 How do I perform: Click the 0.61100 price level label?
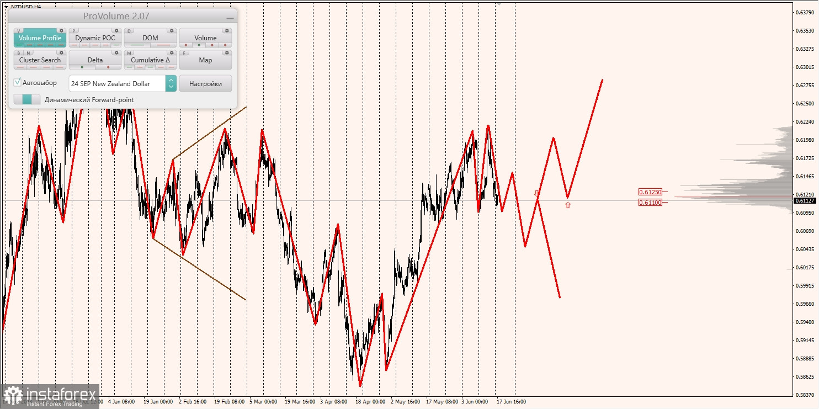pos(650,203)
